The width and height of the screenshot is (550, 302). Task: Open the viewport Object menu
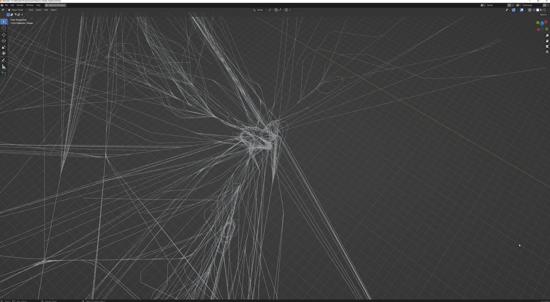pyautogui.click(x=53, y=10)
